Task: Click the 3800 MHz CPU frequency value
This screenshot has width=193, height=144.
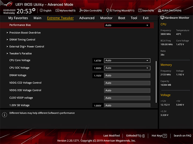Action: [166, 34]
